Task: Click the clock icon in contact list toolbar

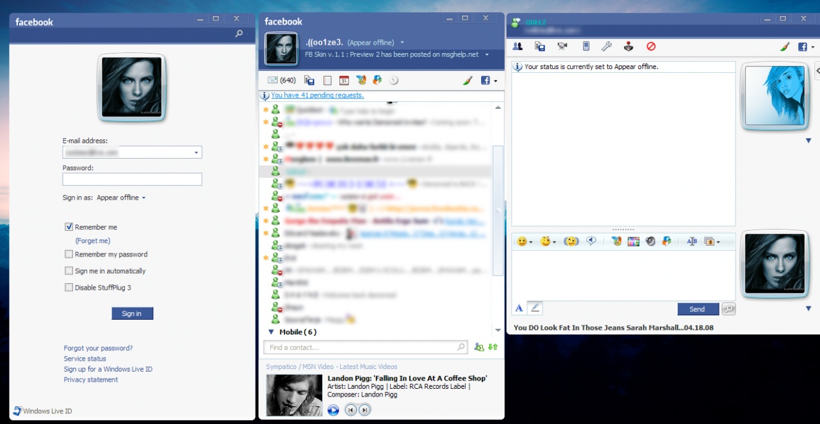Action: pyautogui.click(x=394, y=81)
